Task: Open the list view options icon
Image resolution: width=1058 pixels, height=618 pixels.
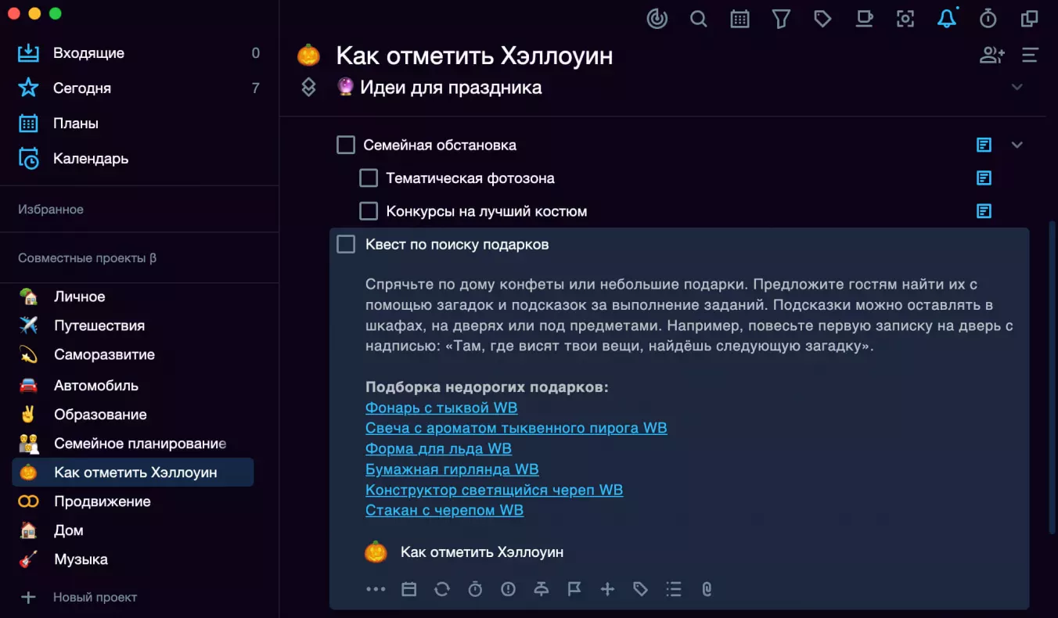Action: [x=1030, y=55]
